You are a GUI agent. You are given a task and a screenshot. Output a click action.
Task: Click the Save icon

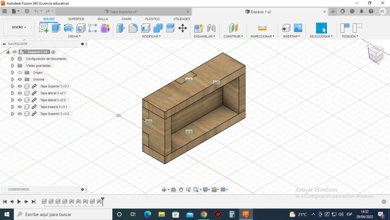pos(27,11)
